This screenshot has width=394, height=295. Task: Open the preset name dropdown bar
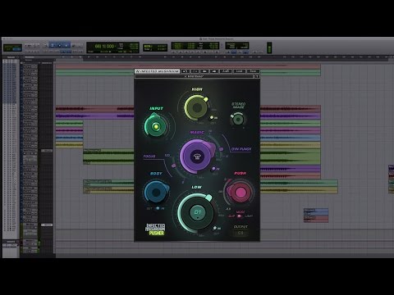(x=195, y=76)
